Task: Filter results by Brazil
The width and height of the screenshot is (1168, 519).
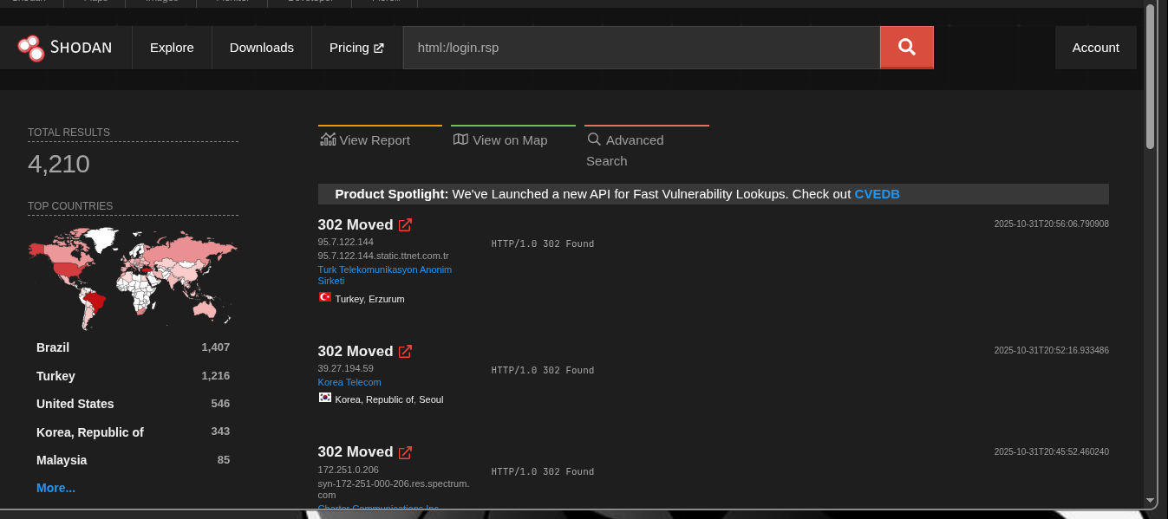Action: (x=53, y=347)
